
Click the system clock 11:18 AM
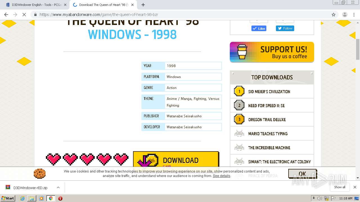346,198
